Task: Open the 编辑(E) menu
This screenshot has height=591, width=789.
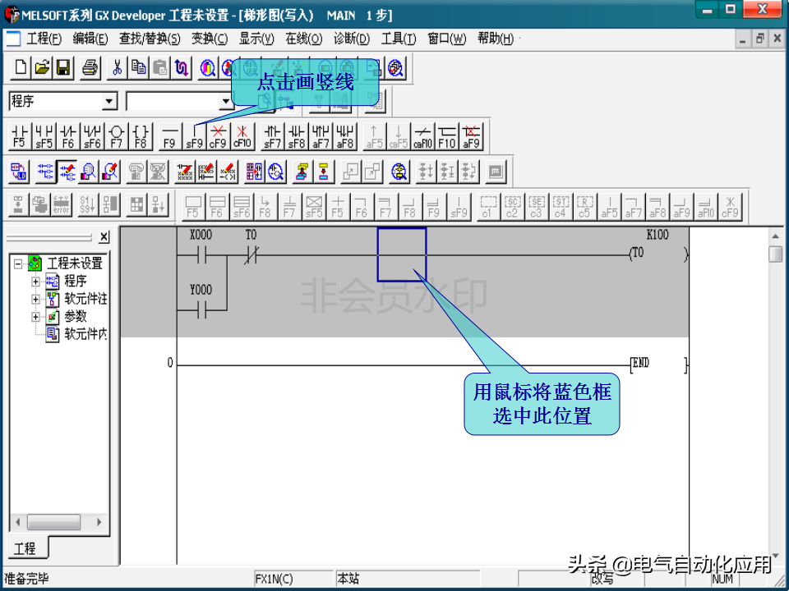Action: (90, 39)
